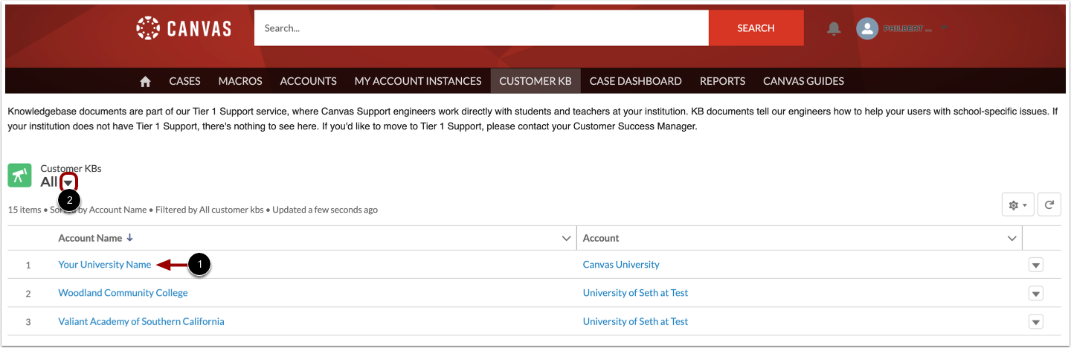Open the notifications bell
Screen dimensions: 1071x348
click(x=834, y=28)
